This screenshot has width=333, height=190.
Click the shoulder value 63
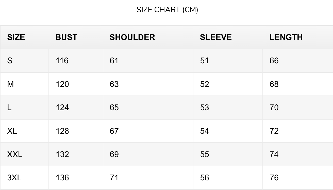pos(114,84)
